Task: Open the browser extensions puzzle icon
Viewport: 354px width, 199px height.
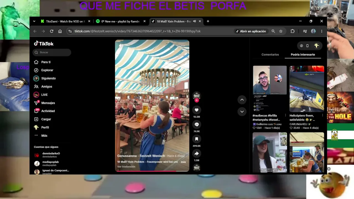Action: (293, 31)
